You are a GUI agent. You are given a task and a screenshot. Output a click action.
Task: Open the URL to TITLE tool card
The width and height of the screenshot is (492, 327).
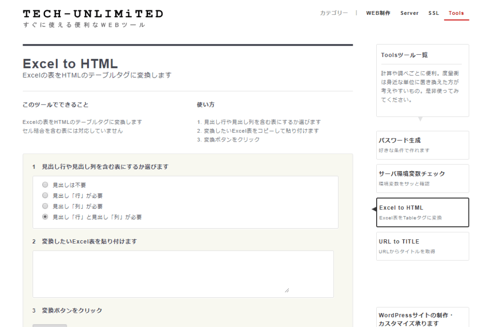pyautogui.click(x=422, y=246)
